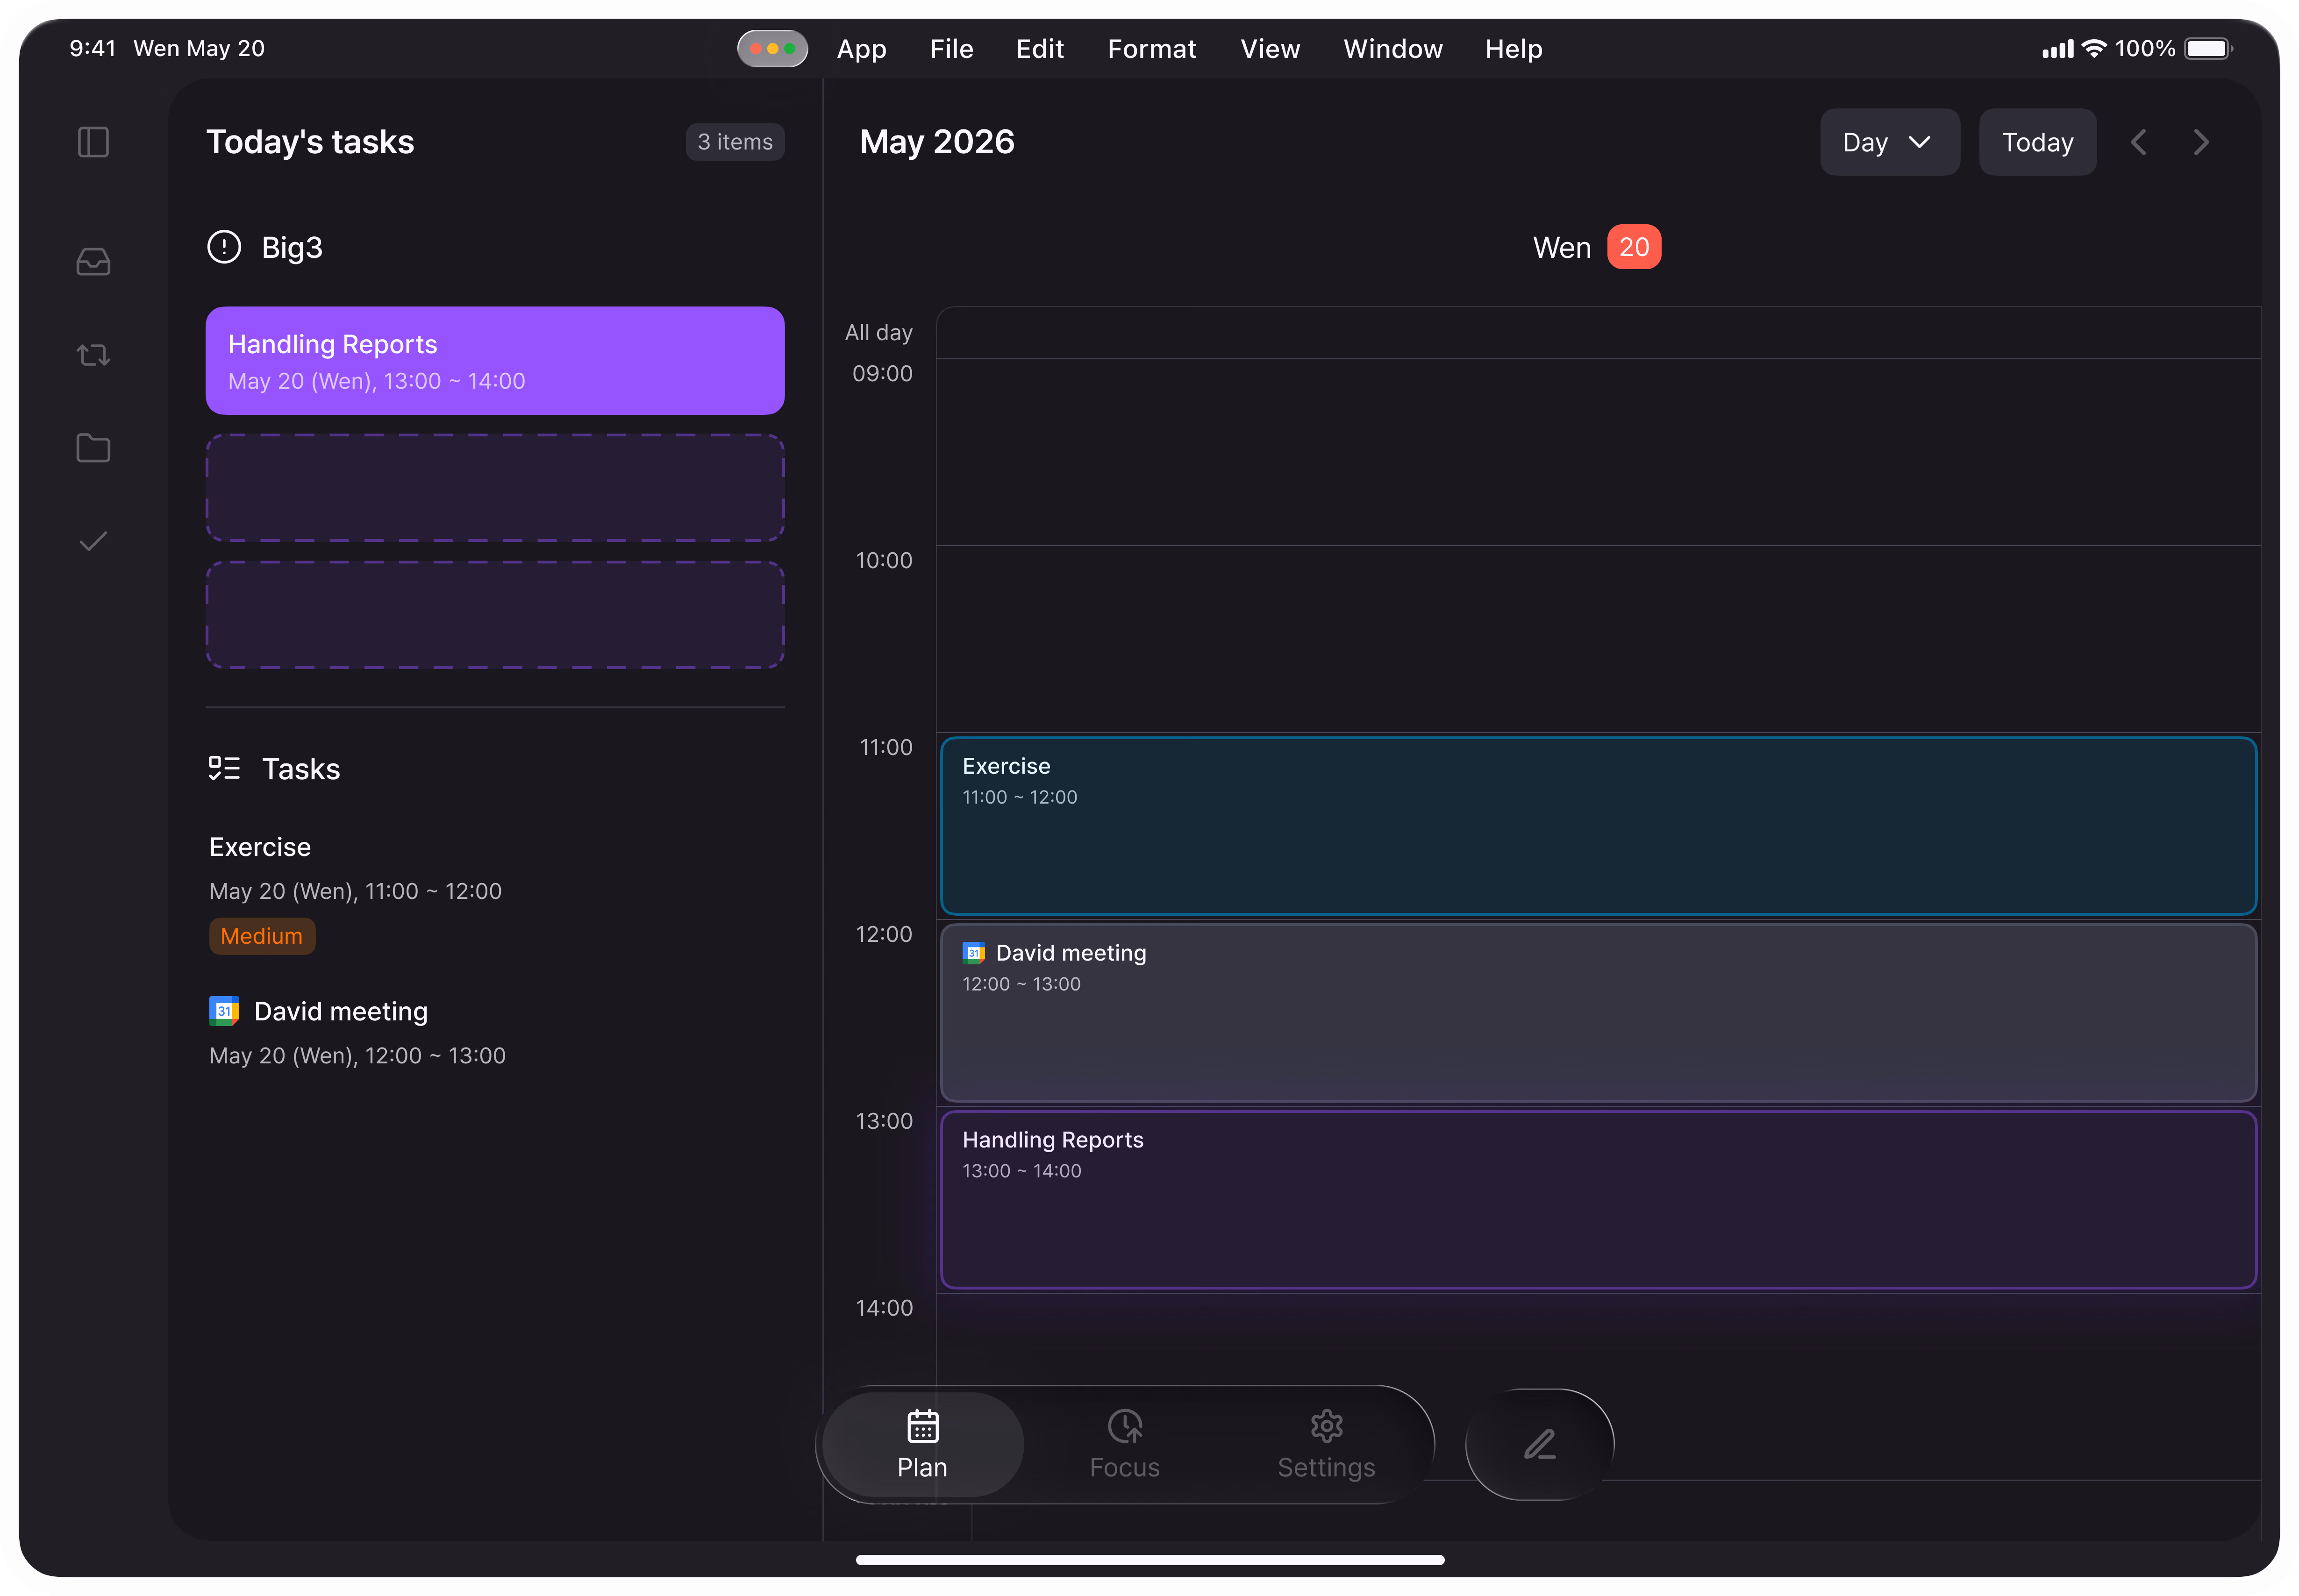Open the Handling Reports calendar event
The image size is (2299, 1596).
coord(1598,1200)
